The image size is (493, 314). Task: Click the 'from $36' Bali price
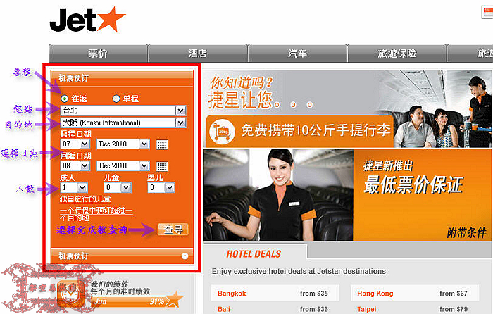314,309
